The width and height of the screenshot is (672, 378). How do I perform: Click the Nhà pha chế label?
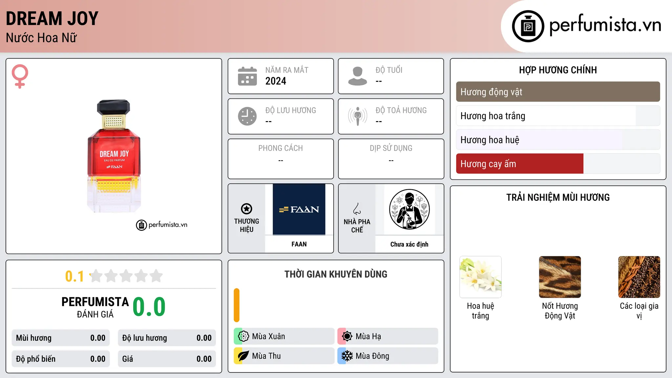pos(357,226)
